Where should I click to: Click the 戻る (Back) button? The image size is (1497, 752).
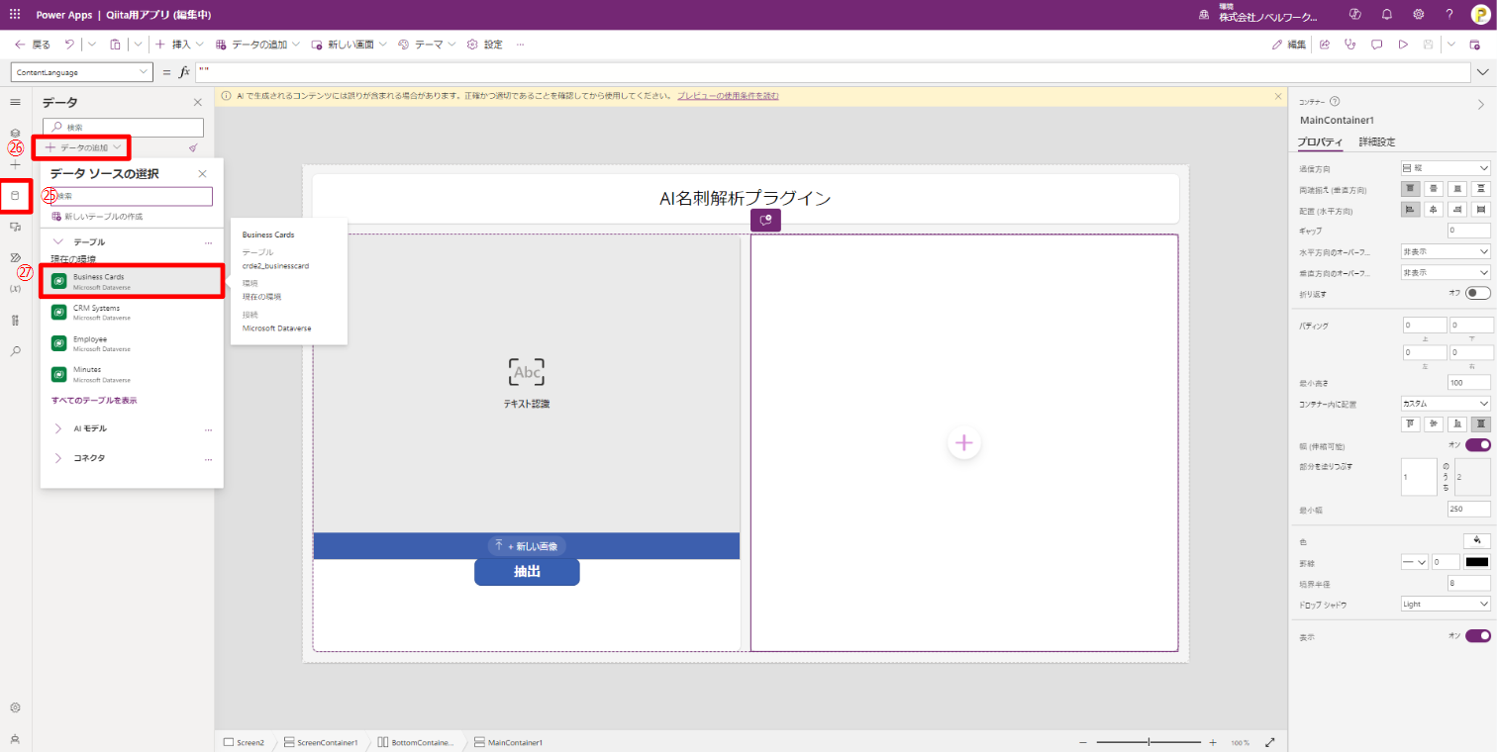[x=33, y=45]
